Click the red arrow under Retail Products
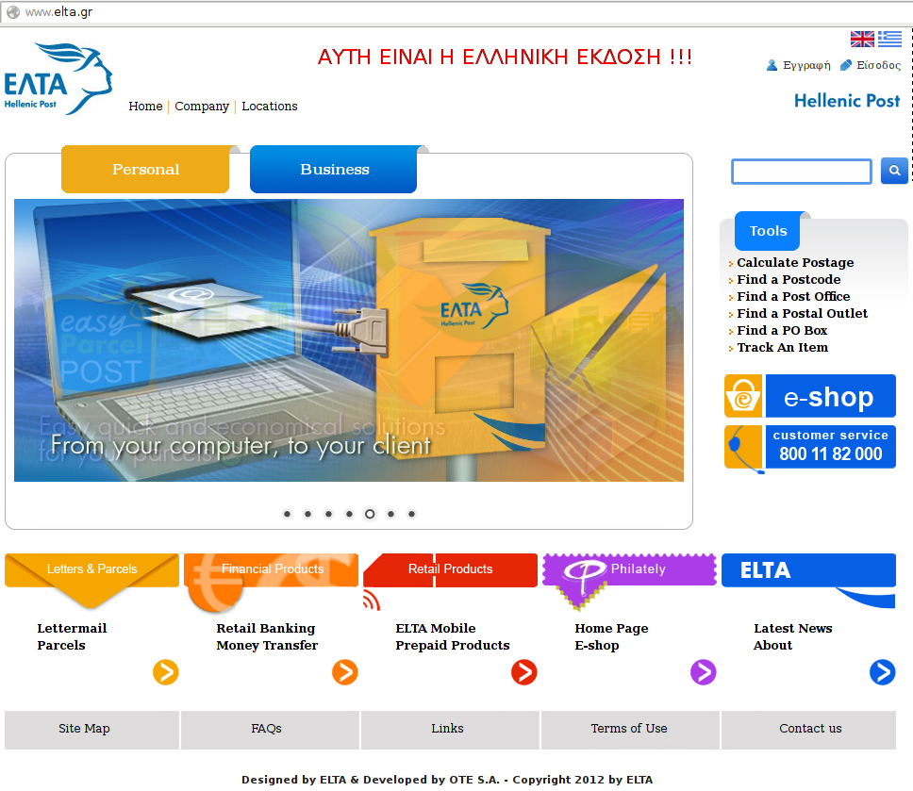This screenshot has width=913, height=791. coord(523,672)
